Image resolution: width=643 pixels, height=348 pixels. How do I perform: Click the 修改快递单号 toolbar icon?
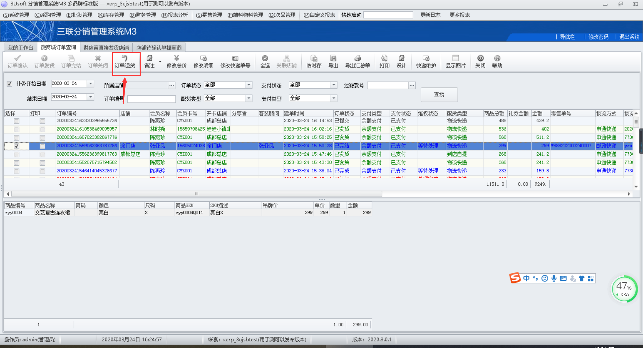tap(235, 62)
